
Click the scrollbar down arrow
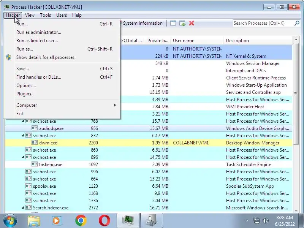click(296, 211)
